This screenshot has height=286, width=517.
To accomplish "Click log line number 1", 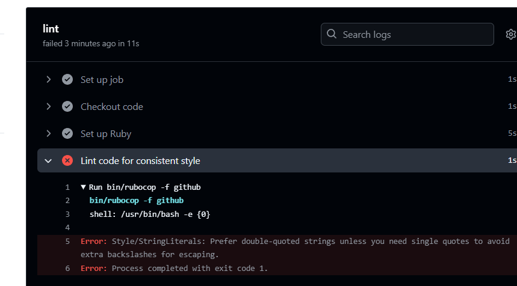I will click(67, 187).
